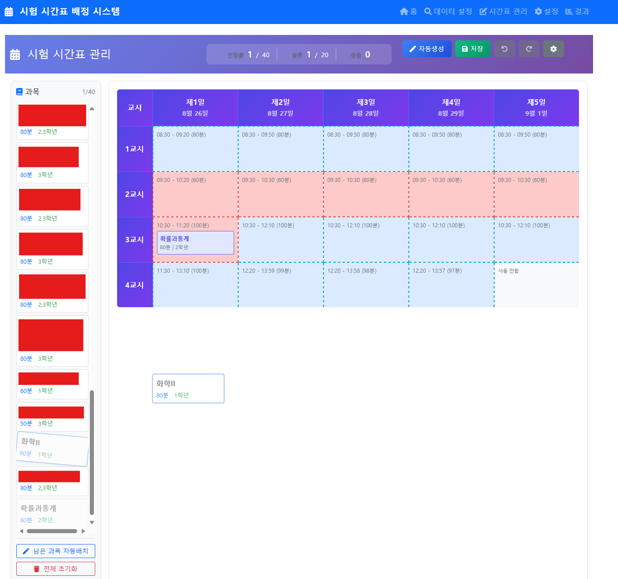Click the subject list horizontal scroll-left arrow
618x579 pixels.
click(21, 531)
